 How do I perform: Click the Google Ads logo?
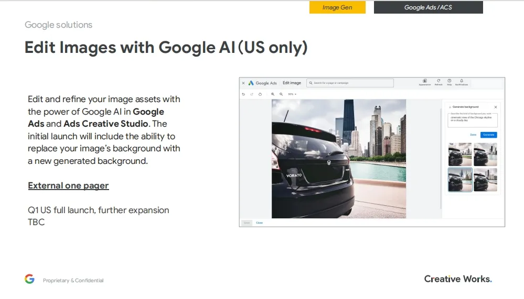tap(251, 83)
